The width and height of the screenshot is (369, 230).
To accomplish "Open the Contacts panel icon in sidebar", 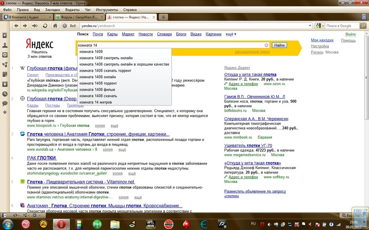I will (x=5, y=45).
